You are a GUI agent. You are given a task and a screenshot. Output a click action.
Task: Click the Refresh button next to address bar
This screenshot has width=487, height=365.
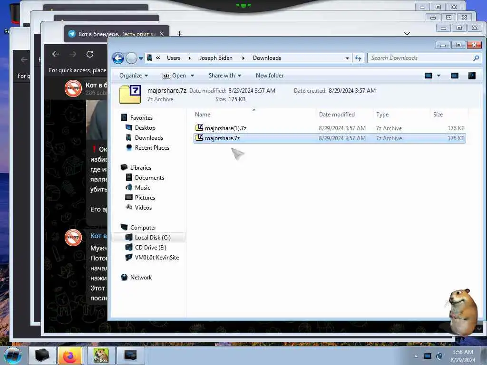[358, 58]
